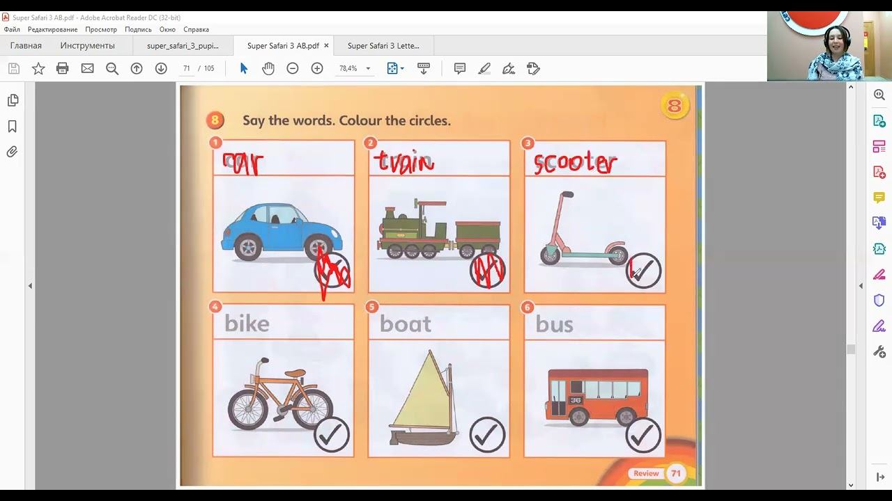Switch to super_safari_3_pupi... document tab

183,46
